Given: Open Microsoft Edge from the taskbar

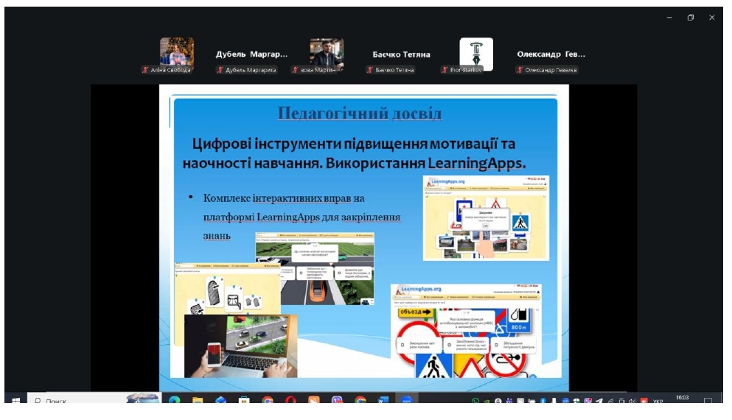Looking at the screenshot, I should point(174,400).
